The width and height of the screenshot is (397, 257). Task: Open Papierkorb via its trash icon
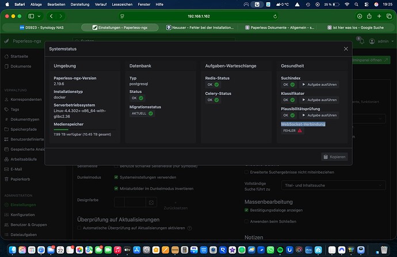tap(6, 179)
